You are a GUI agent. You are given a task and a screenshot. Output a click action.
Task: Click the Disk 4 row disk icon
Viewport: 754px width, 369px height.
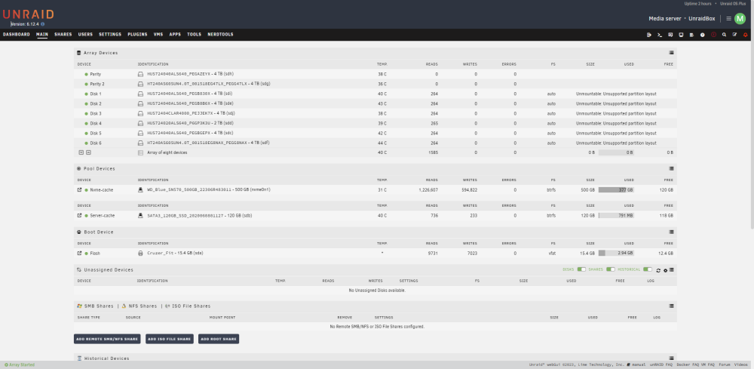[140, 123]
